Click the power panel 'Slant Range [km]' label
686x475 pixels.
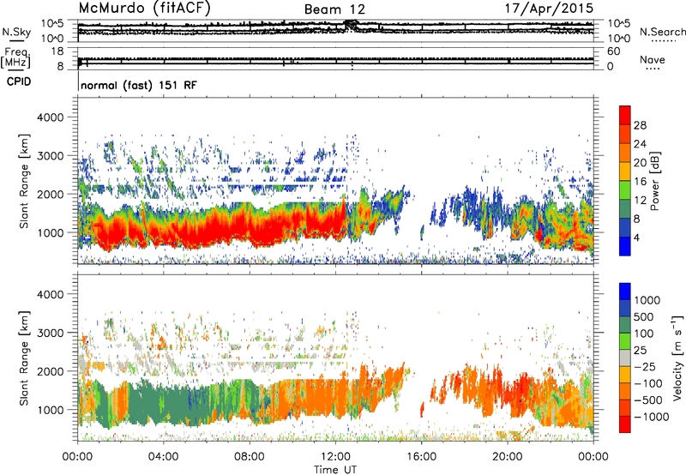[x=24, y=181]
